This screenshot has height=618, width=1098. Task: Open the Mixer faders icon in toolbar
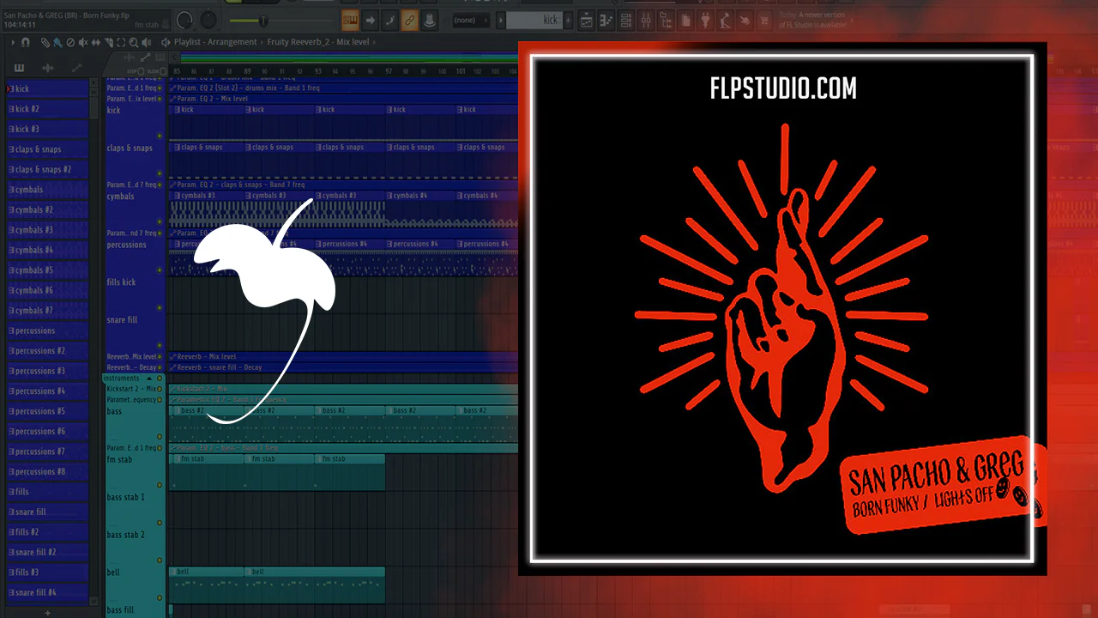tap(646, 20)
